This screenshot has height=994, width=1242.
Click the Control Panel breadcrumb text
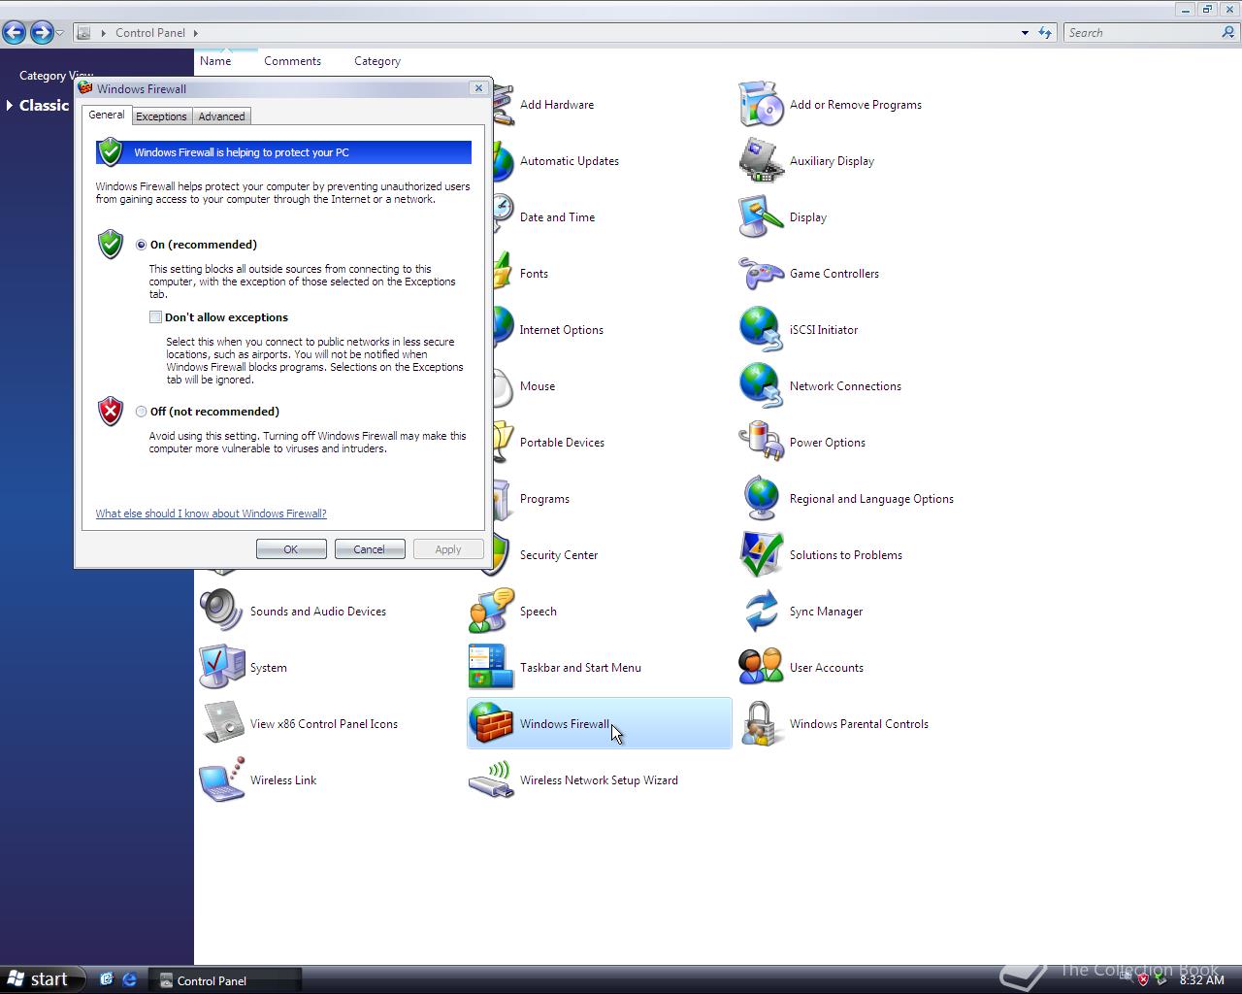tap(150, 32)
